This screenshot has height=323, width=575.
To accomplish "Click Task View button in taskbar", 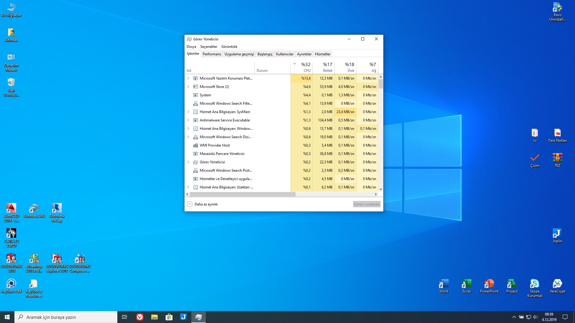I will tap(125, 317).
